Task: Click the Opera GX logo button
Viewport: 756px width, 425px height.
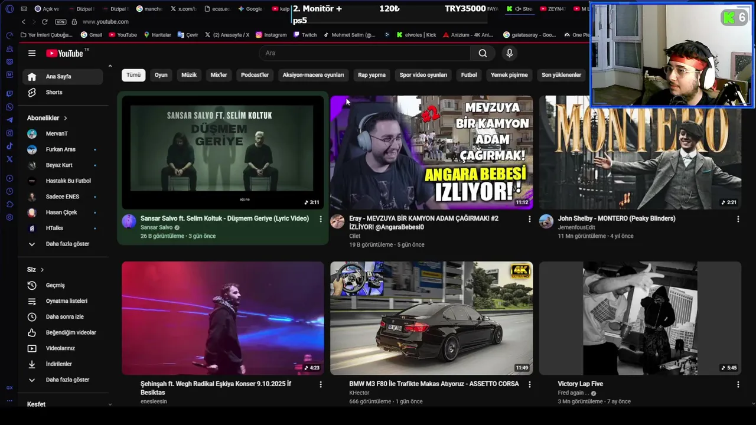Action: (x=9, y=9)
